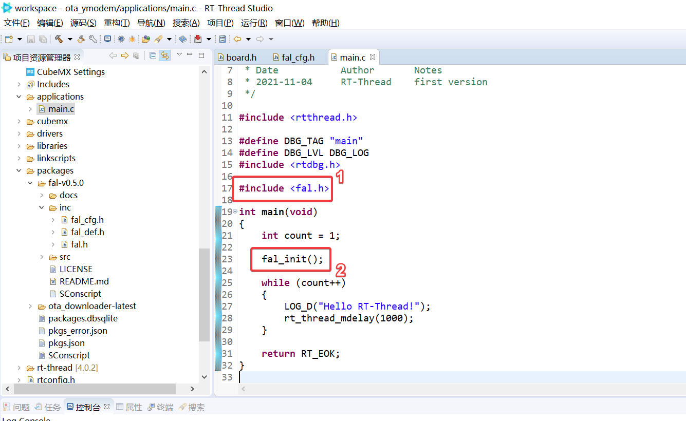686x421 pixels.
Task: Switch to the 属性 bottom tab
Action: coord(129,407)
